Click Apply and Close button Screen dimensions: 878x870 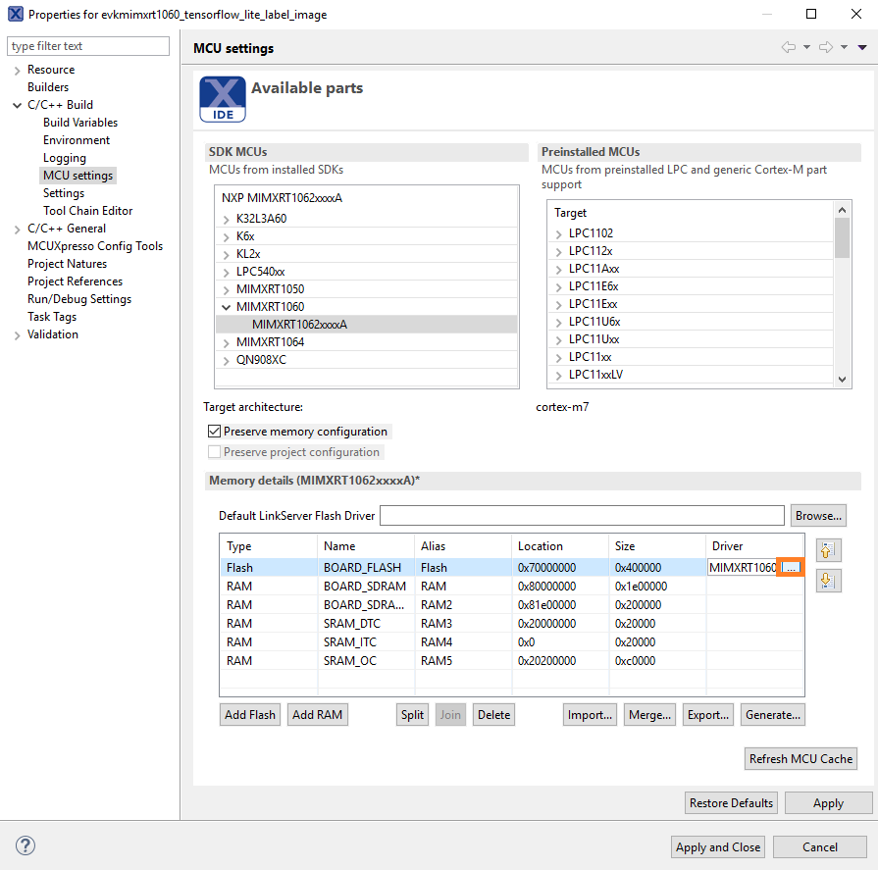click(718, 847)
